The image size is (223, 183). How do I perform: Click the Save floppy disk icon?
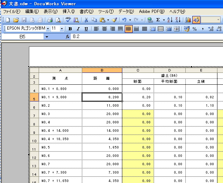(24, 20)
